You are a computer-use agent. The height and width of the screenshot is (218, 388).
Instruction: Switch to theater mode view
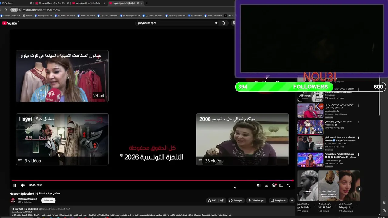281,185
